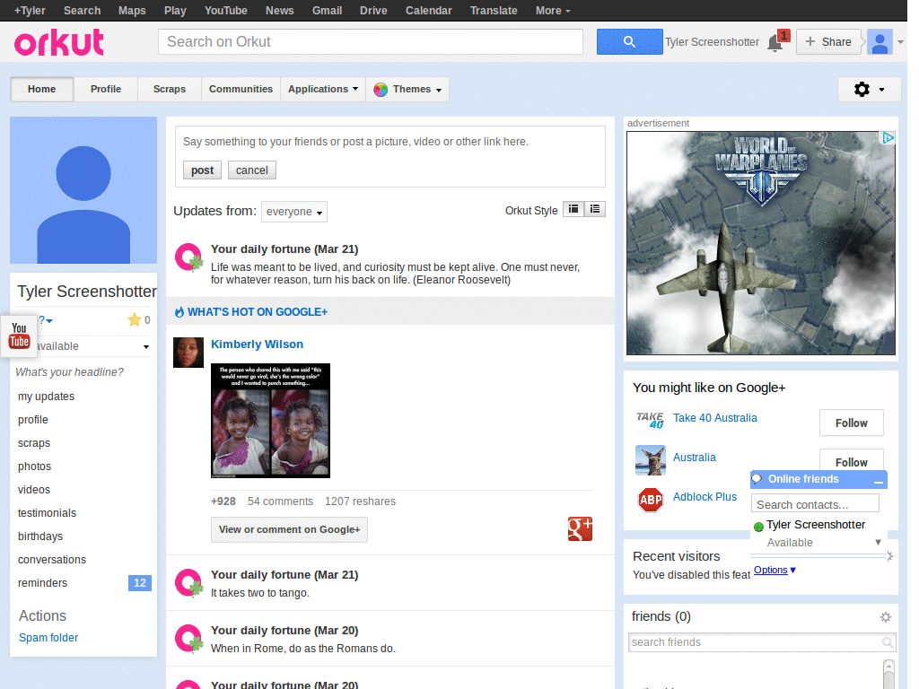Click the blue search magnifier button
The width and height of the screenshot is (919, 689).
[x=629, y=41]
